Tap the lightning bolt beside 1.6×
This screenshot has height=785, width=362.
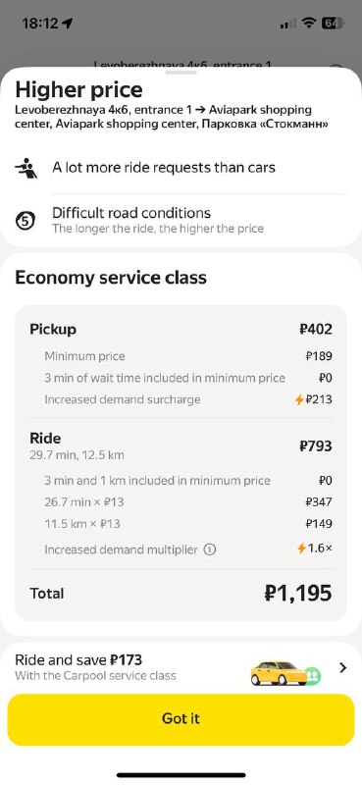point(301,549)
